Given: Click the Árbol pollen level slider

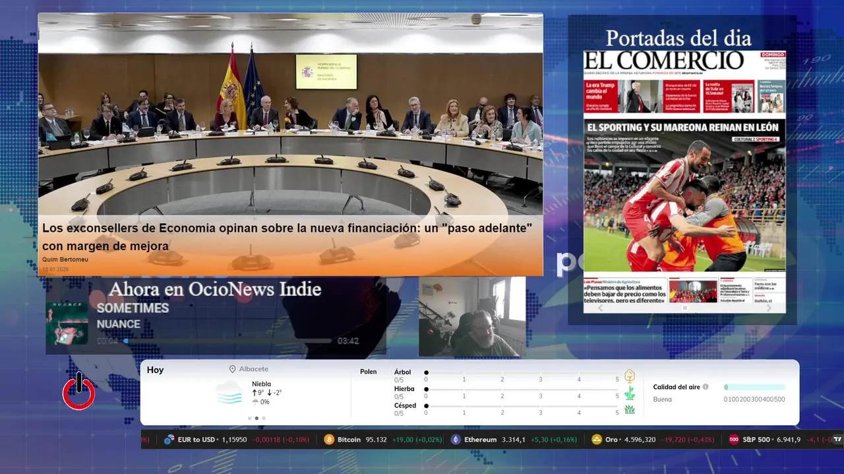Looking at the screenshot, I should (522, 373).
